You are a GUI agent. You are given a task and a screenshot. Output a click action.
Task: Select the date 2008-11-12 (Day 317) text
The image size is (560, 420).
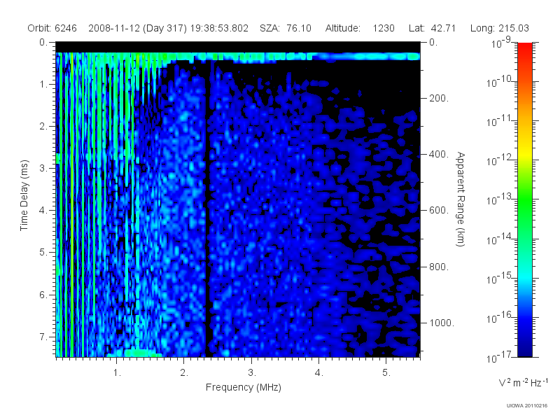pos(137,28)
